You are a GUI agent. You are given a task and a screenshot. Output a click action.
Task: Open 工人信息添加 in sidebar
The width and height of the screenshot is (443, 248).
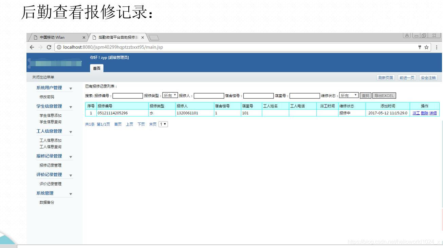coord(51,140)
